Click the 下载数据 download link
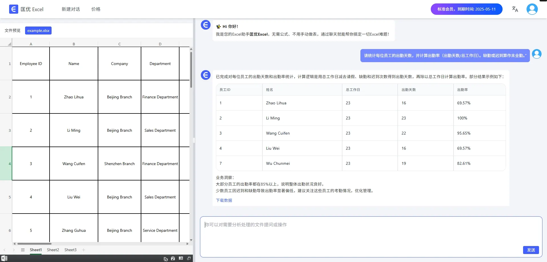 click(x=224, y=200)
